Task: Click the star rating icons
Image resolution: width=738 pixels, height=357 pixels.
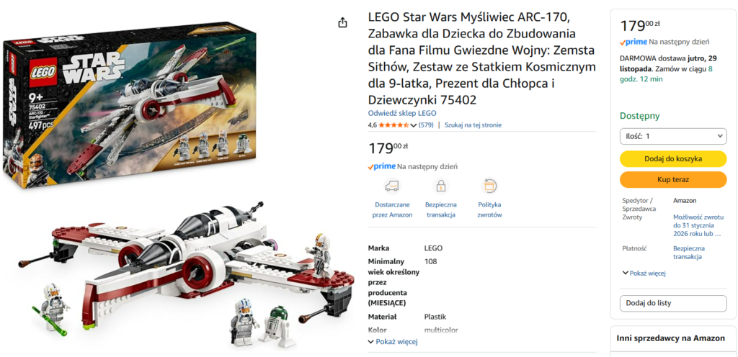Action: pos(394,125)
